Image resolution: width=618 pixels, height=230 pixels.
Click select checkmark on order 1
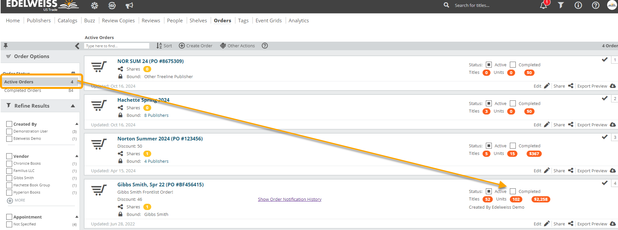[x=605, y=59]
